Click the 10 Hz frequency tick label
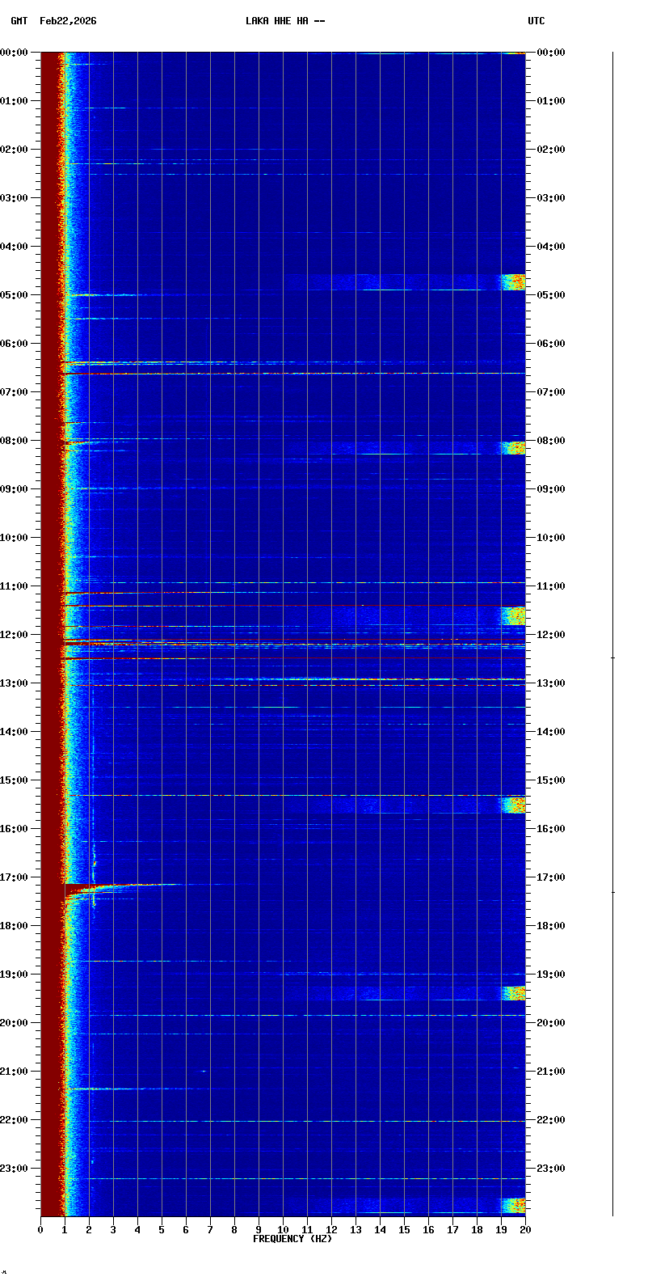Image resolution: width=648 pixels, height=1281 pixels. (x=283, y=1230)
